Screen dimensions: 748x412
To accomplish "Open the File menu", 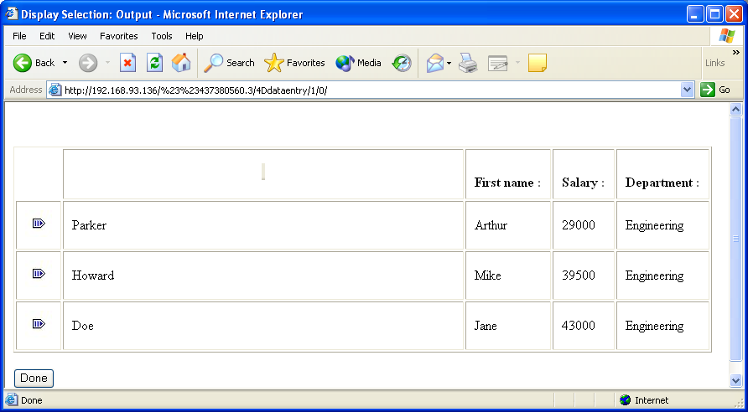I will [19, 36].
